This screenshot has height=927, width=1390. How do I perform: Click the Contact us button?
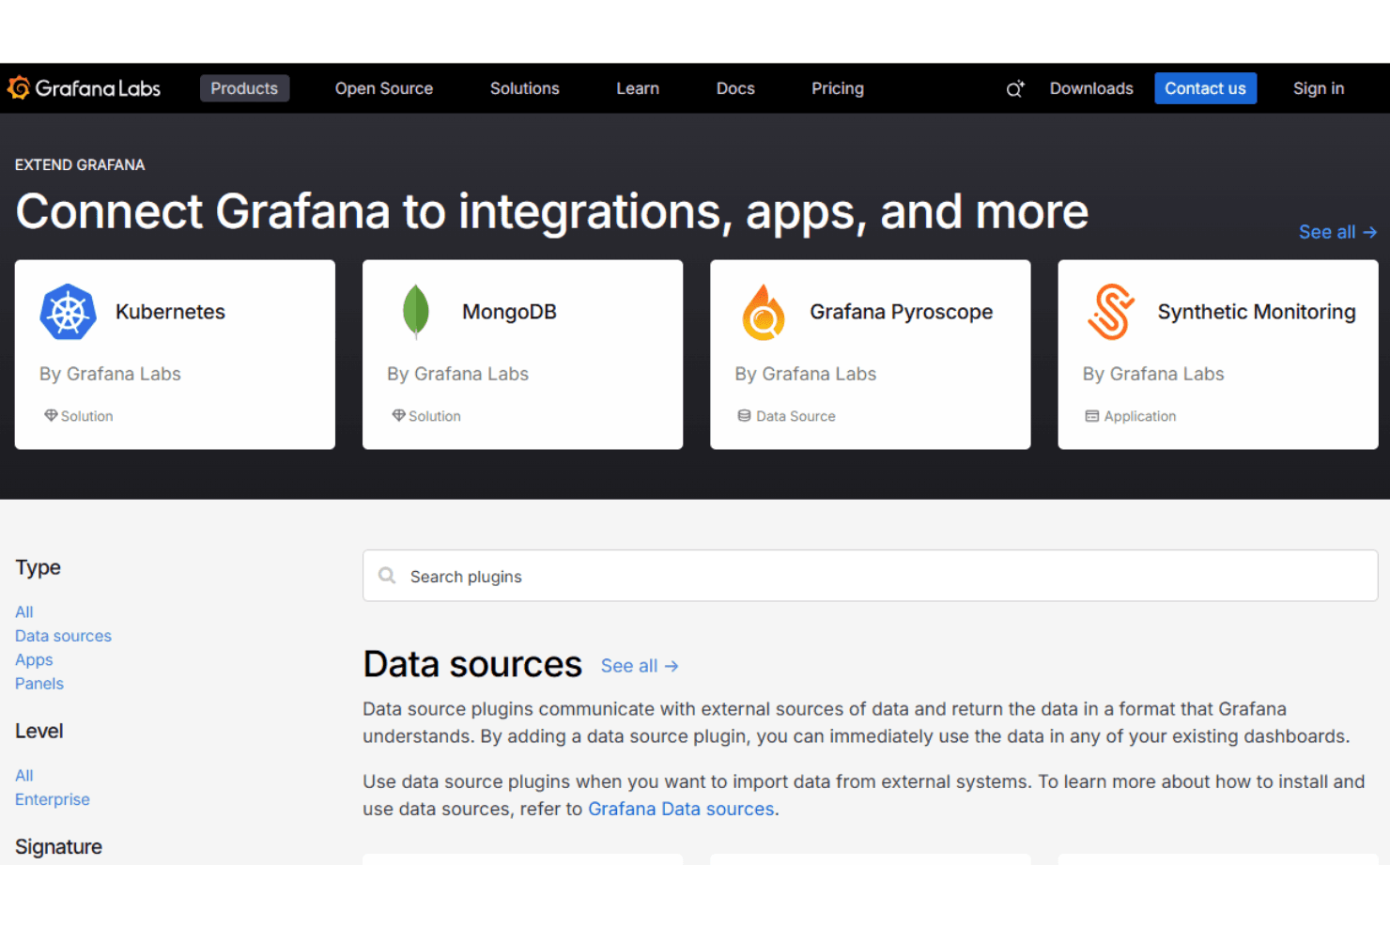(x=1205, y=88)
